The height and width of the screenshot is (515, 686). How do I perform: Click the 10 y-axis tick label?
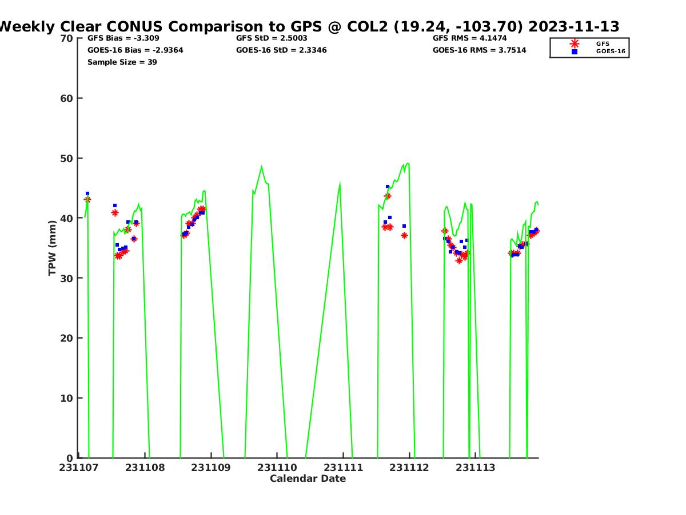pyautogui.click(x=66, y=398)
